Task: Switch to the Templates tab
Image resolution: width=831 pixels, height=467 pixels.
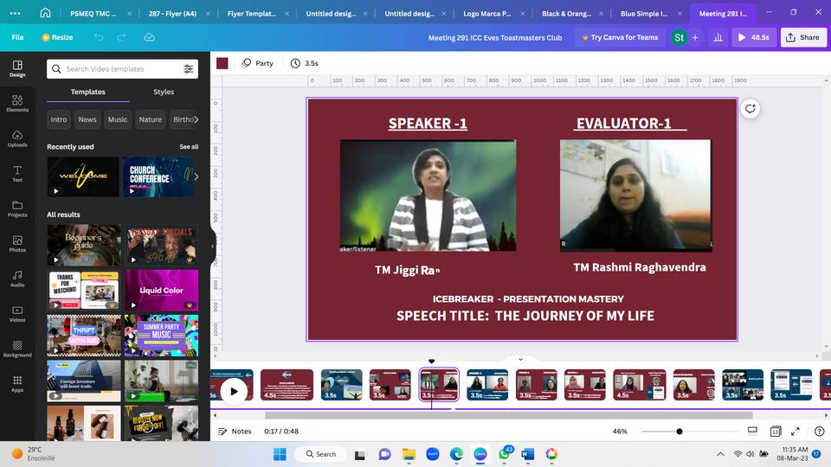Action: (88, 92)
